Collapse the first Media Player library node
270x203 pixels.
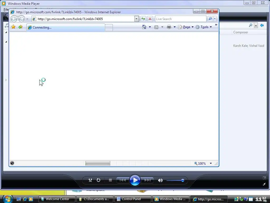coord(6,32)
